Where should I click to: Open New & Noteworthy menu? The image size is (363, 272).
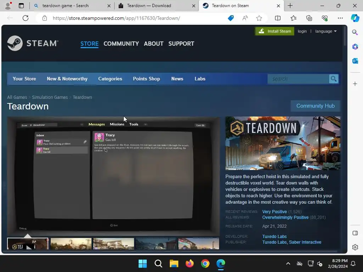67,79
